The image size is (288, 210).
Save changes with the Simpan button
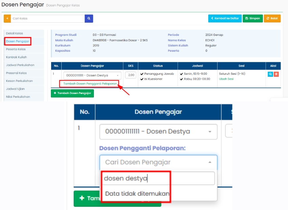click(x=252, y=19)
